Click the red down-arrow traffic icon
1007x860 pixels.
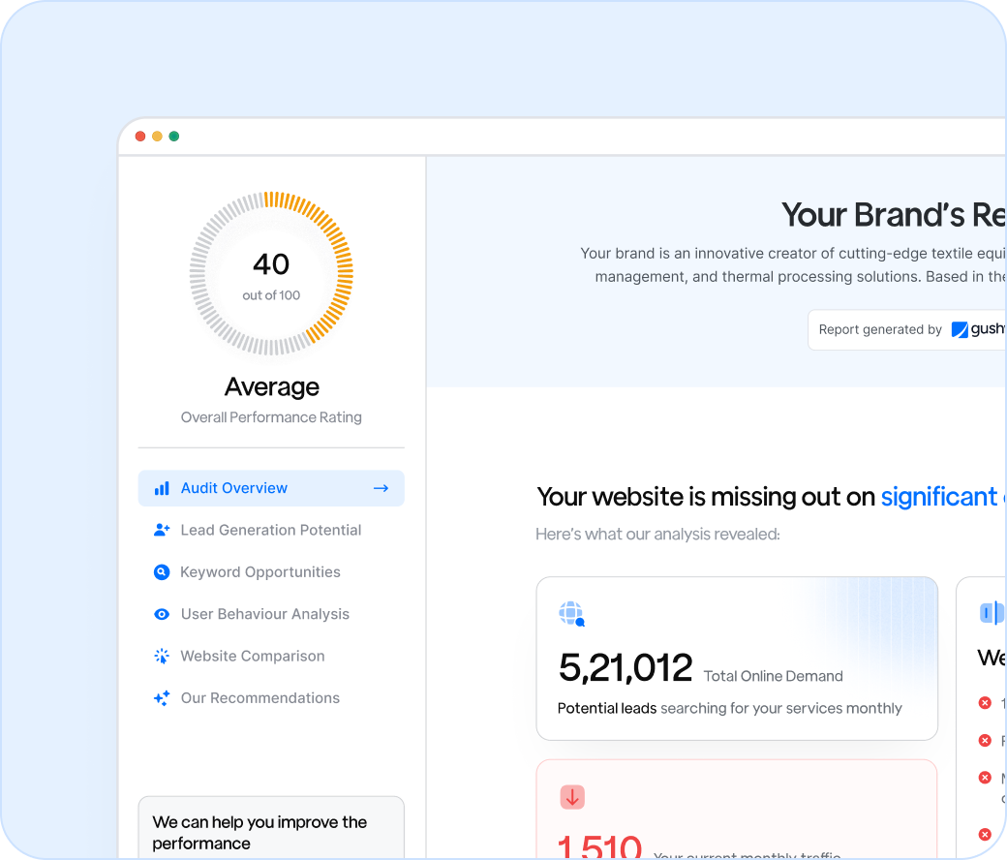click(x=572, y=797)
